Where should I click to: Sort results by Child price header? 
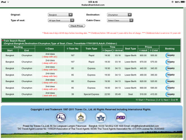(x=154, y=51)
